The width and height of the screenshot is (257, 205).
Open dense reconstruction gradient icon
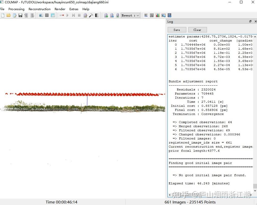[97, 15]
